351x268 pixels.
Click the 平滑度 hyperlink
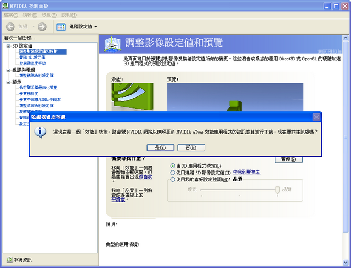click(x=118, y=199)
